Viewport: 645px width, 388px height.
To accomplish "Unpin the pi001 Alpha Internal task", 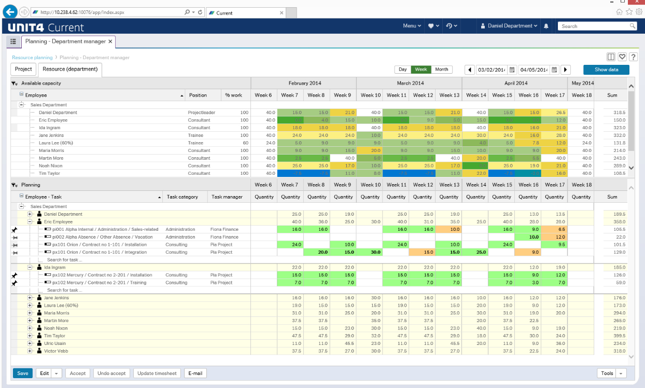I will pos(15,229).
